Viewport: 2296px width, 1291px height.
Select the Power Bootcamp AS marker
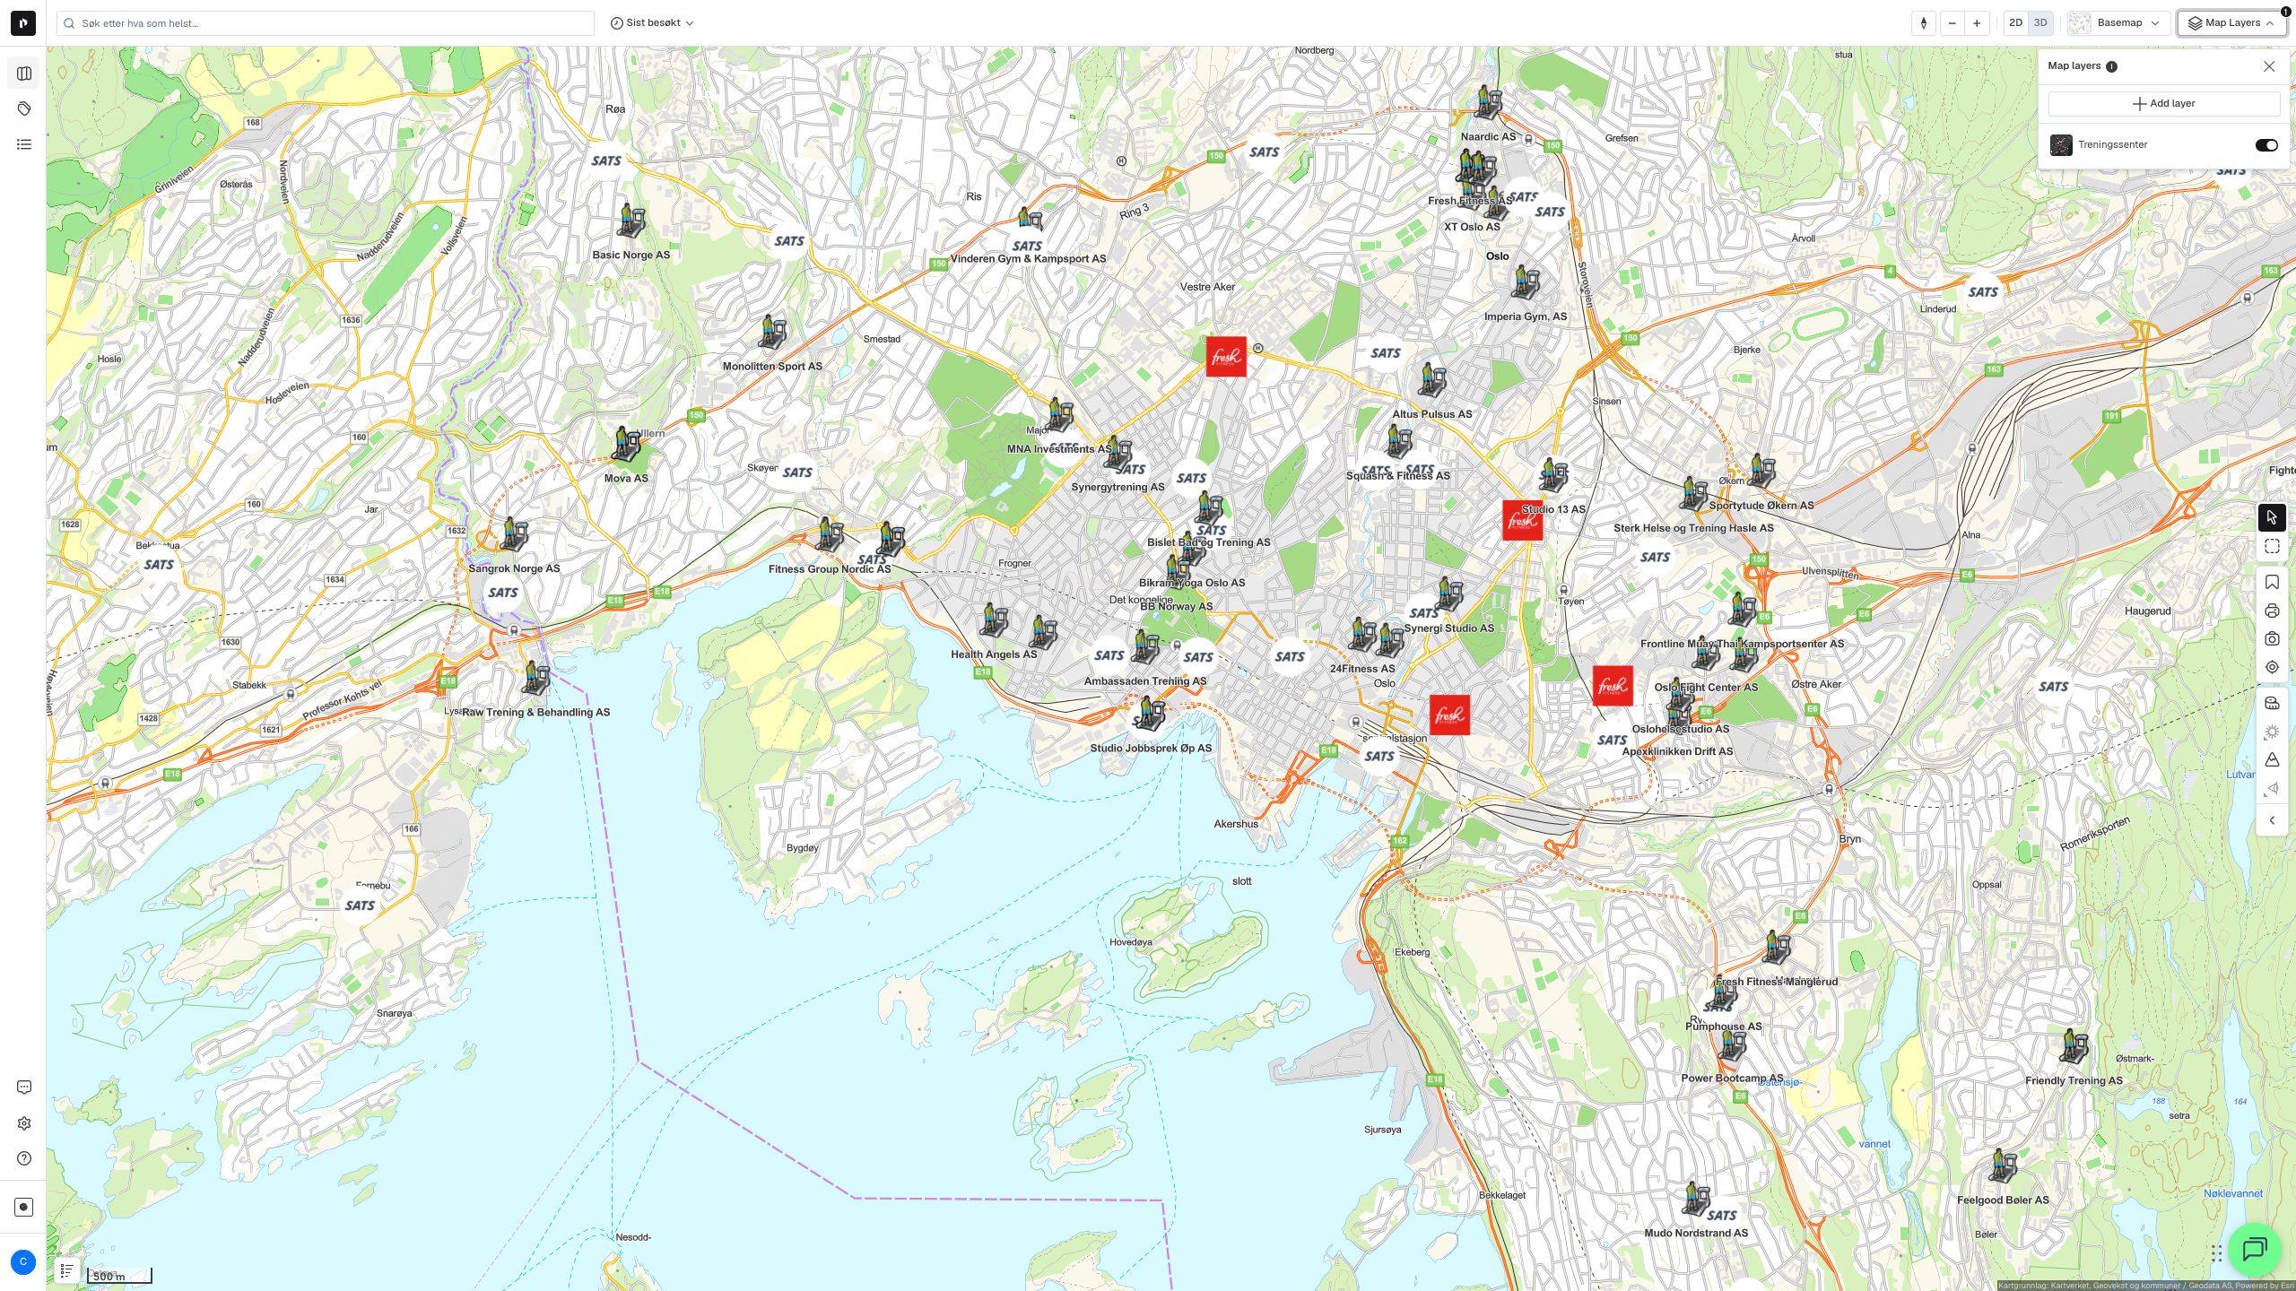(1733, 1045)
